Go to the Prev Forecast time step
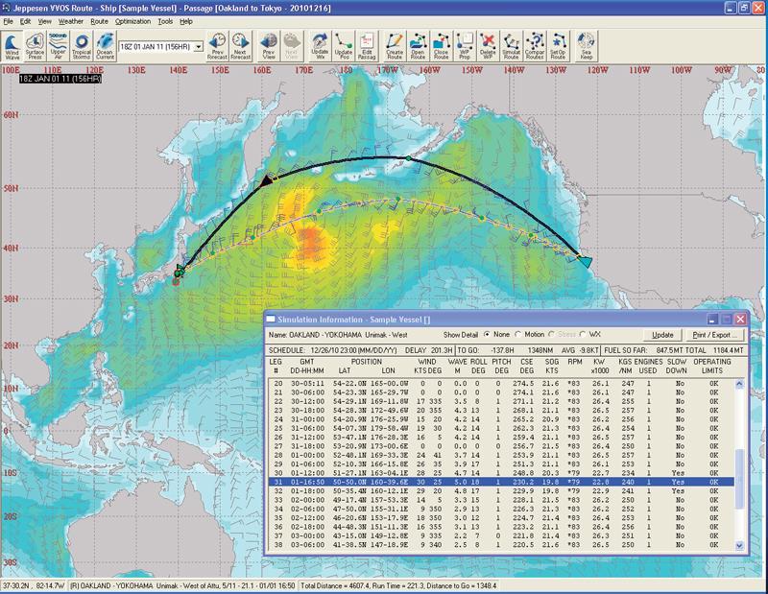768x594 pixels. pos(217,47)
